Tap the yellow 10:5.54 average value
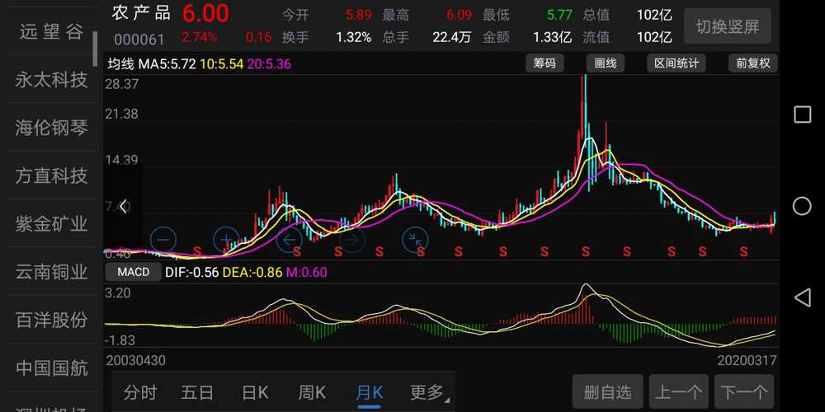The image size is (825, 412). (x=221, y=64)
